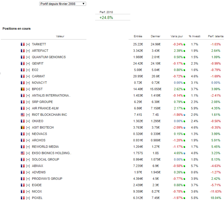Click the French flag icon beside ARTEFACT

pos(22,51)
